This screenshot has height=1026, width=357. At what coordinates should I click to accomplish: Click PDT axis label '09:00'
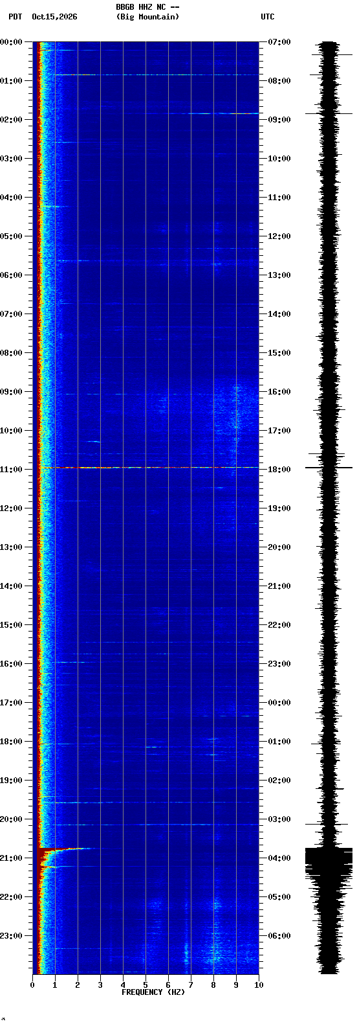(x=11, y=392)
